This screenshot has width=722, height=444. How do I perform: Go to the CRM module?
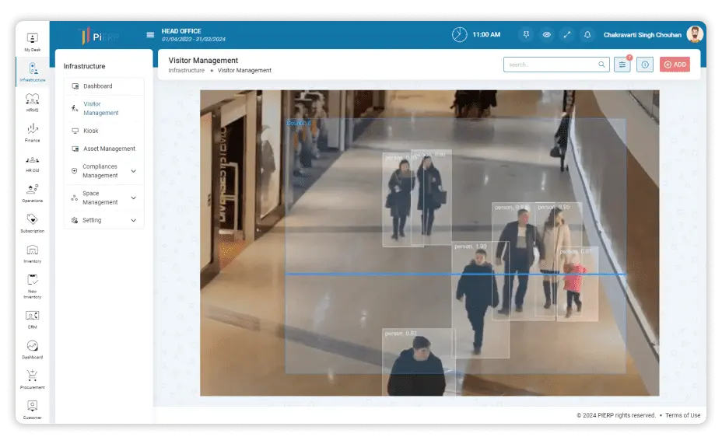point(32,318)
